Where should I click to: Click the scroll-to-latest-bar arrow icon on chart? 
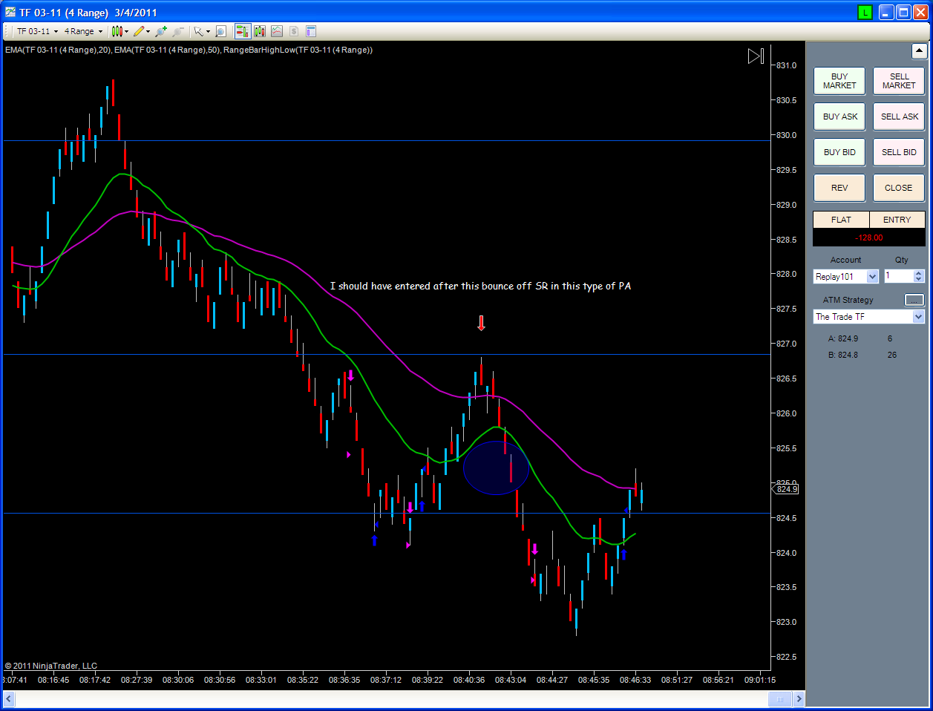click(756, 56)
